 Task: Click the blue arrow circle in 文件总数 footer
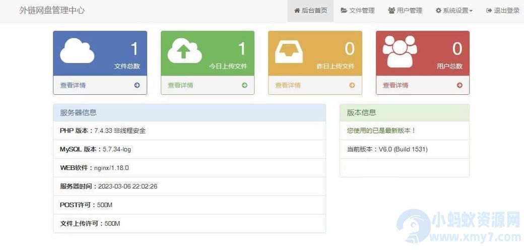(x=137, y=85)
